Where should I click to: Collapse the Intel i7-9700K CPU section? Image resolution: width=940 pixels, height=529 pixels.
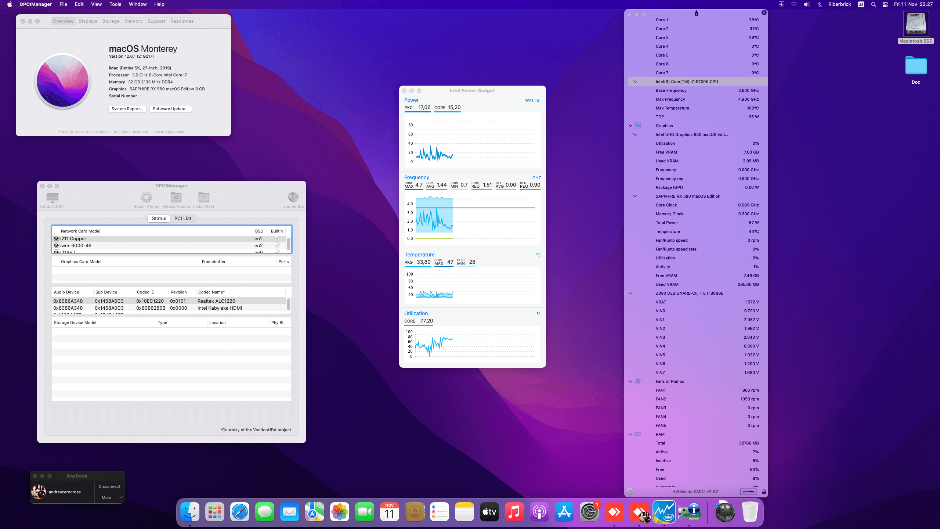tap(635, 82)
